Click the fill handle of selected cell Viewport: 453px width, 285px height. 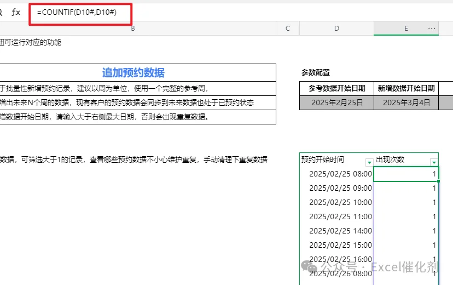click(438, 181)
